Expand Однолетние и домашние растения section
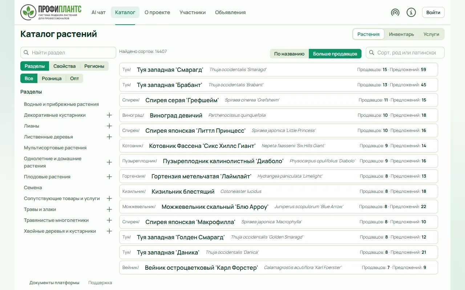The height and width of the screenshot is (290, 465). (x=109, y=162)
